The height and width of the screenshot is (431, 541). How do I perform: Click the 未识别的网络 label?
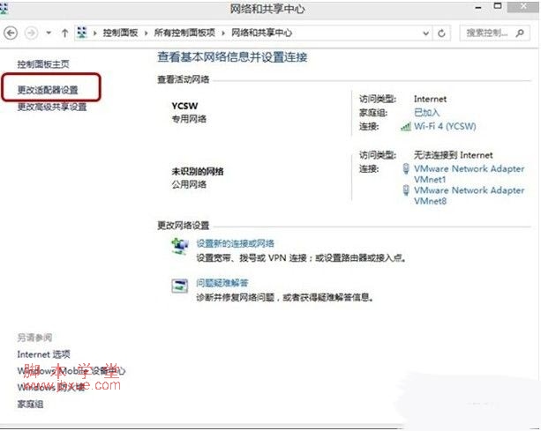(198, 171)
